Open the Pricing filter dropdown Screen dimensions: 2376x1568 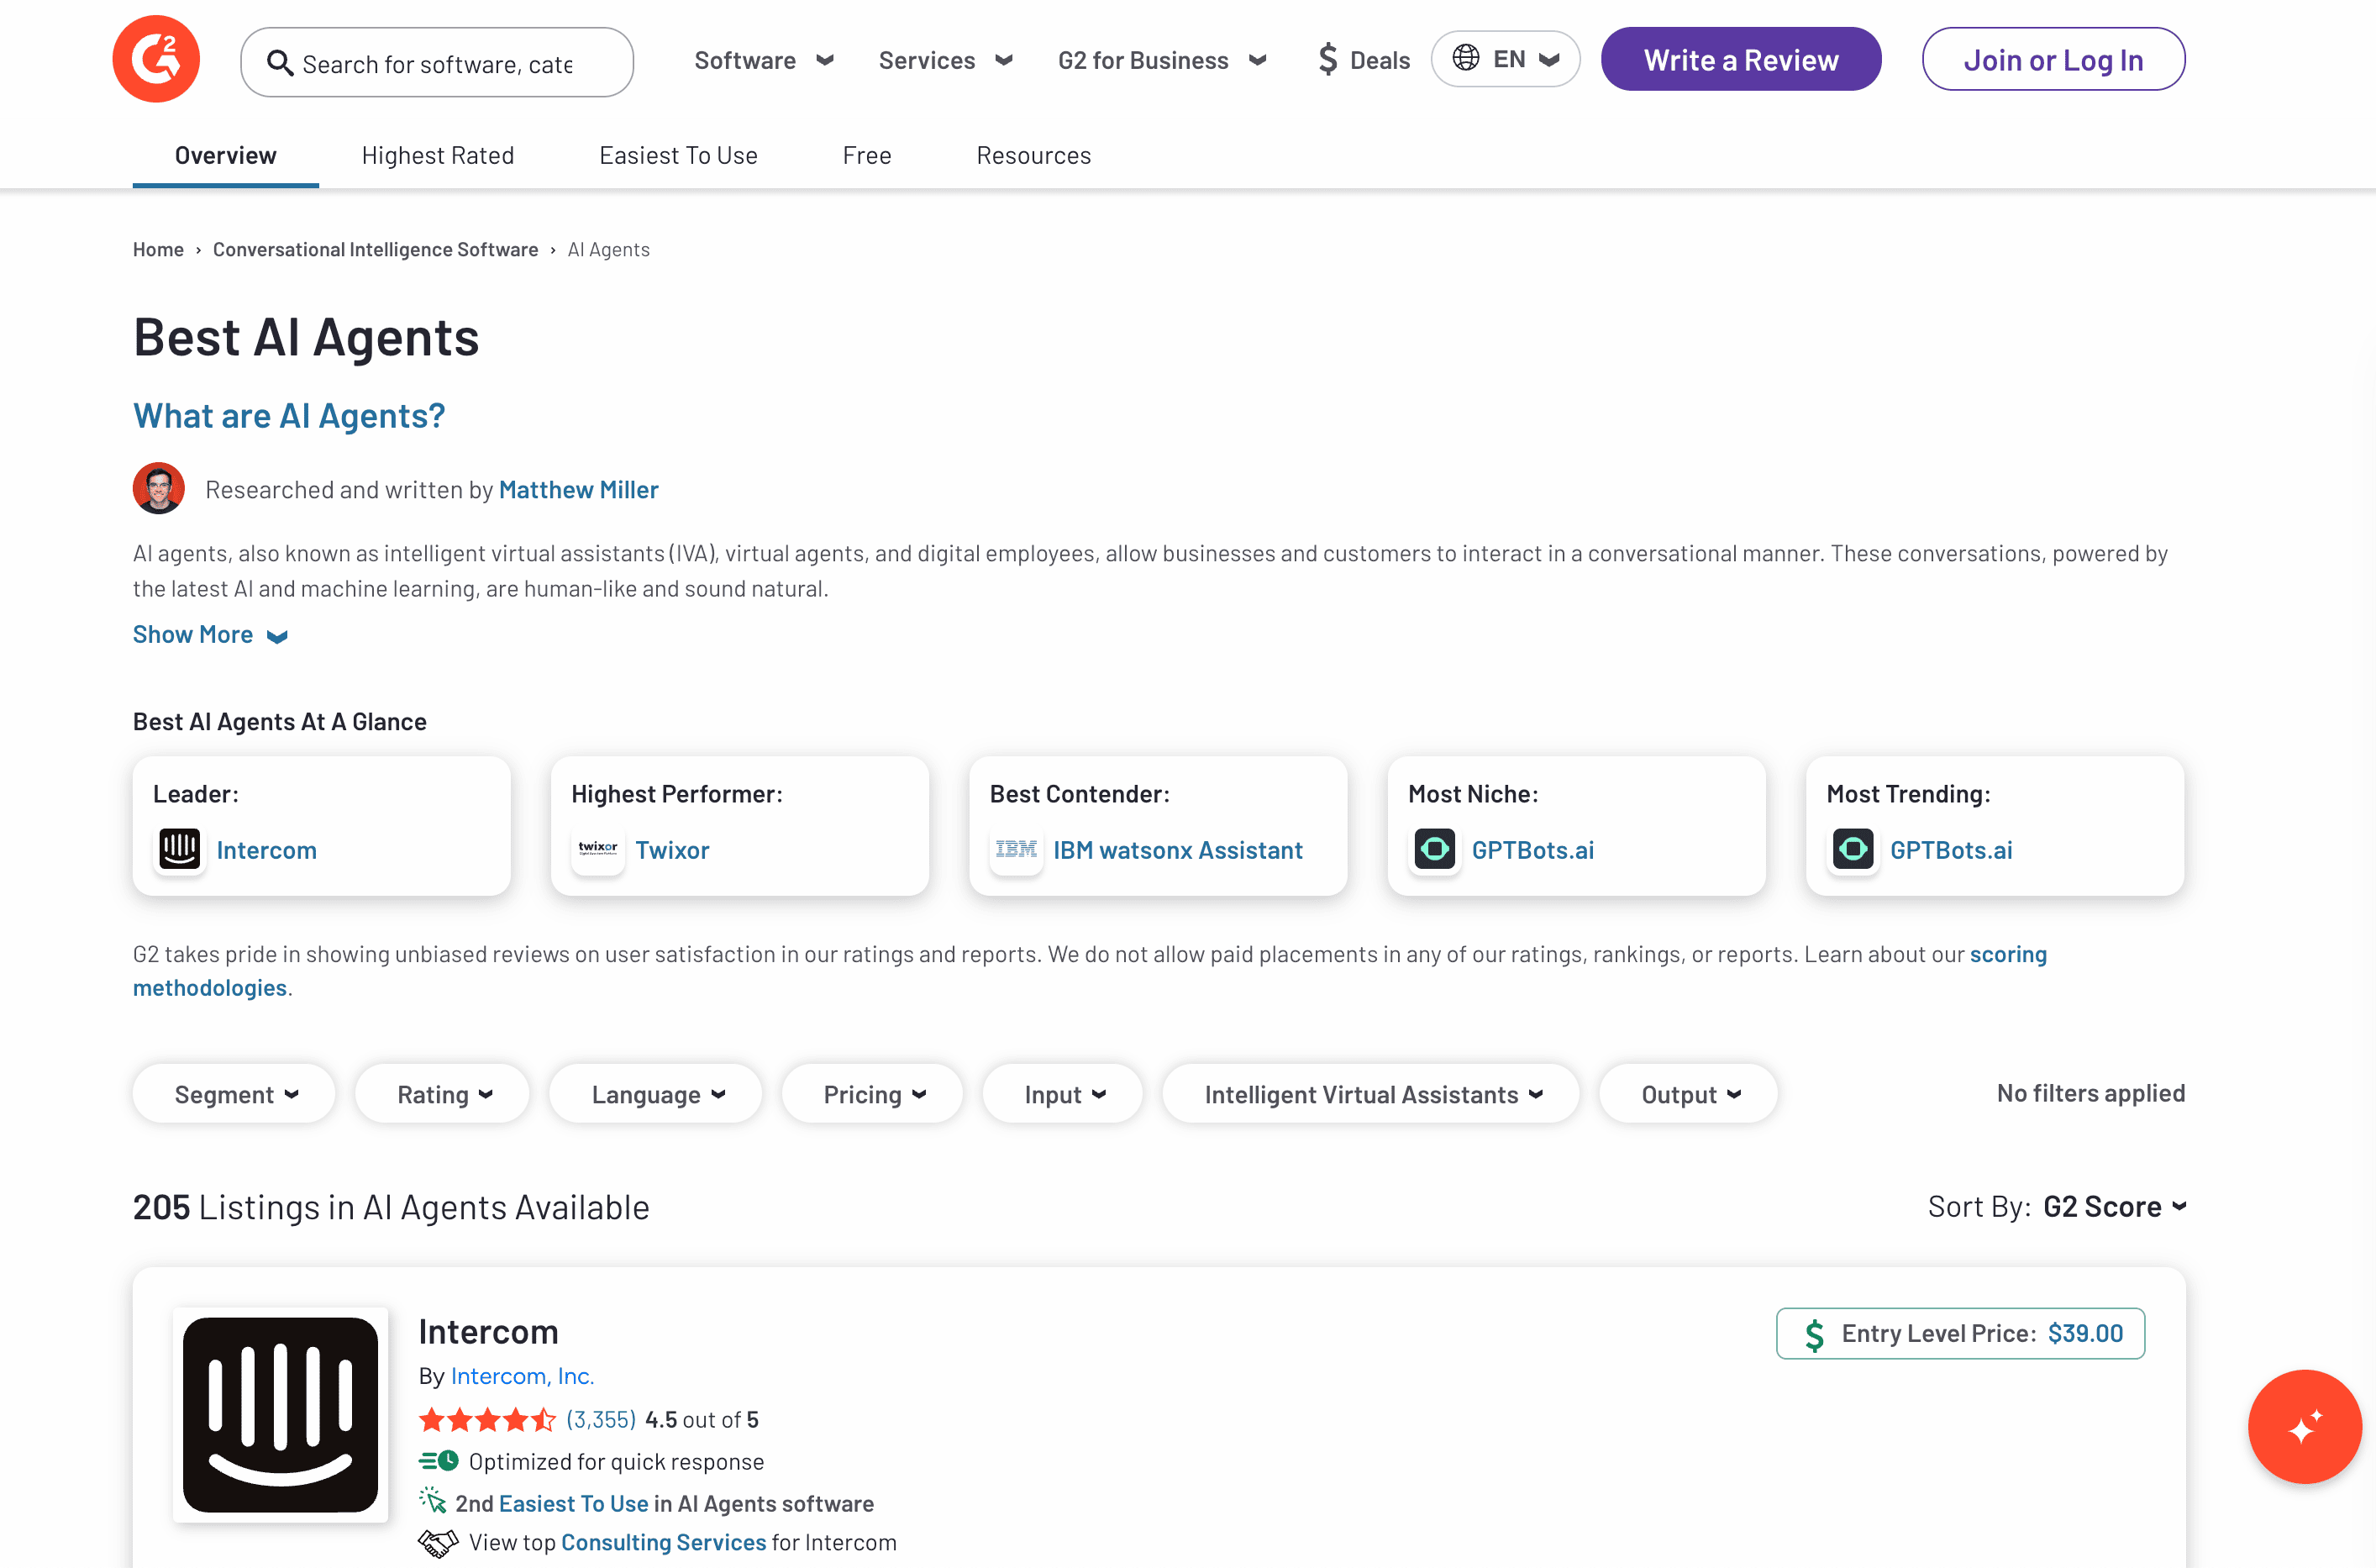coord(873,1094)
